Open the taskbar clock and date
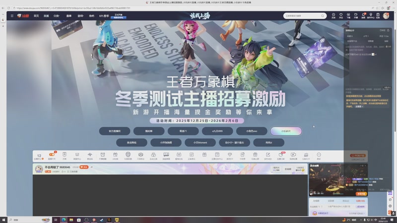 pos(384,220)
